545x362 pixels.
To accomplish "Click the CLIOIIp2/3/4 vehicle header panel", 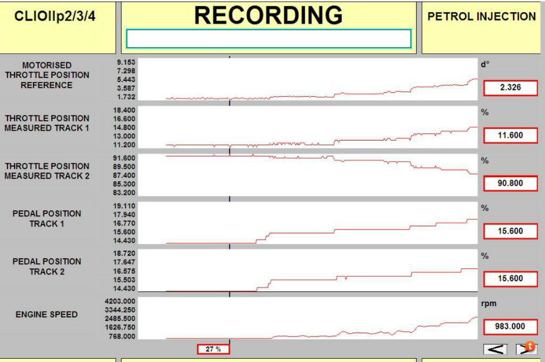I will (x=57, y=27).
